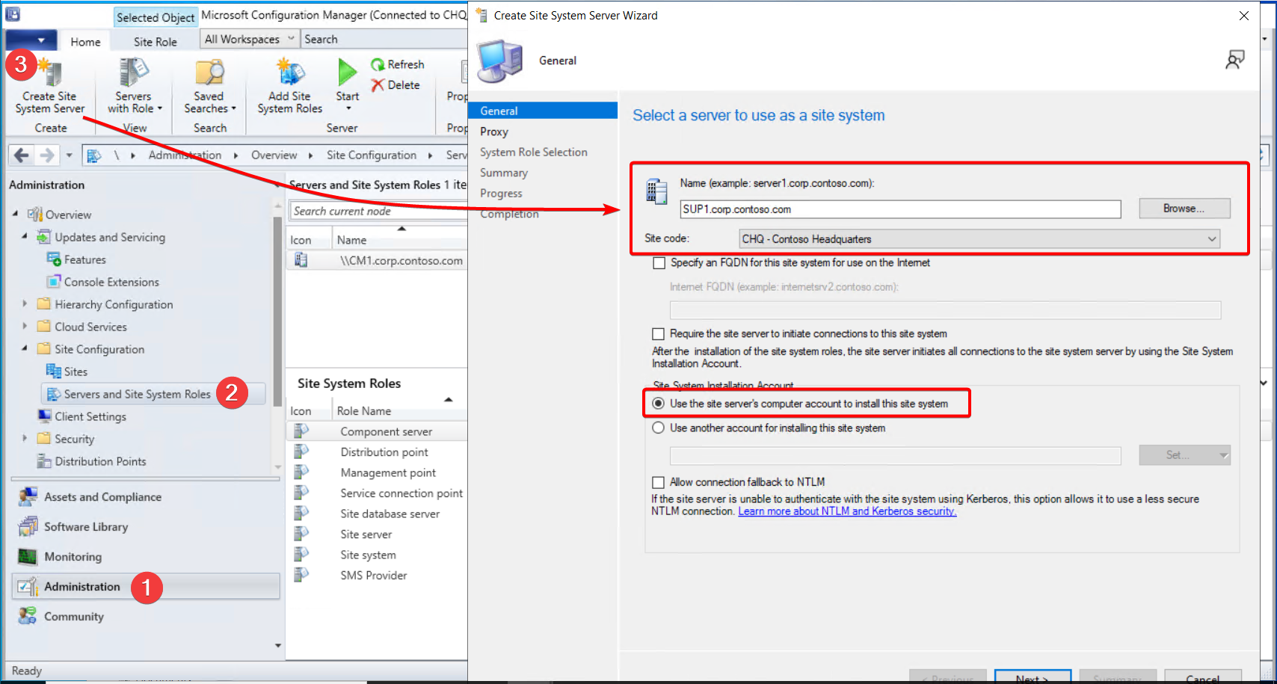
Task: Go to the Summary wizard step
Action: [504, 173]
